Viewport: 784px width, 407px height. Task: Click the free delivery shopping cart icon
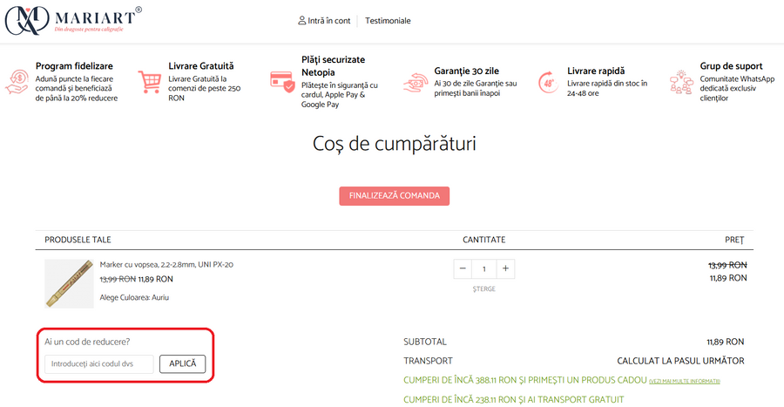151,82
